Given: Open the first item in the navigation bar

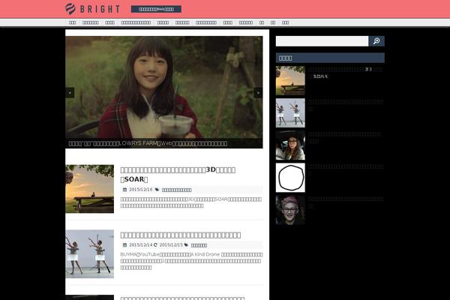Looking at the screenshot, I should tap(72, 22).
